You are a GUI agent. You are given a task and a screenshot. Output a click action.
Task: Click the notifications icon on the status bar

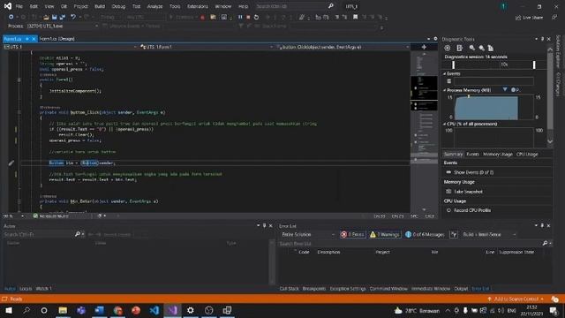pos(555,299)
